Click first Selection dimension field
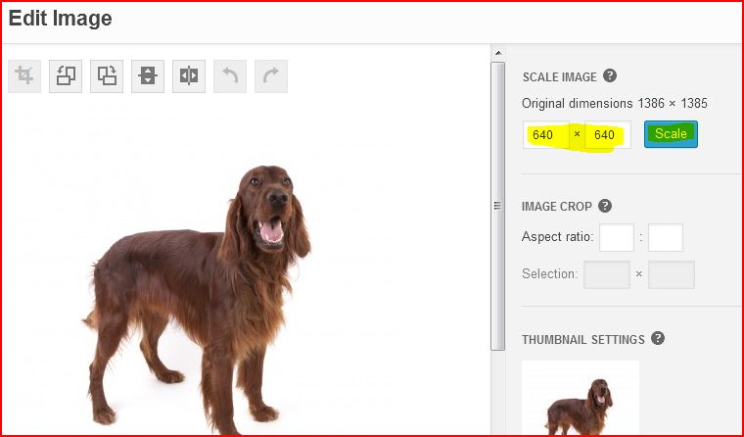The height and width of the screenshot is (437, 744). [607, 274]
